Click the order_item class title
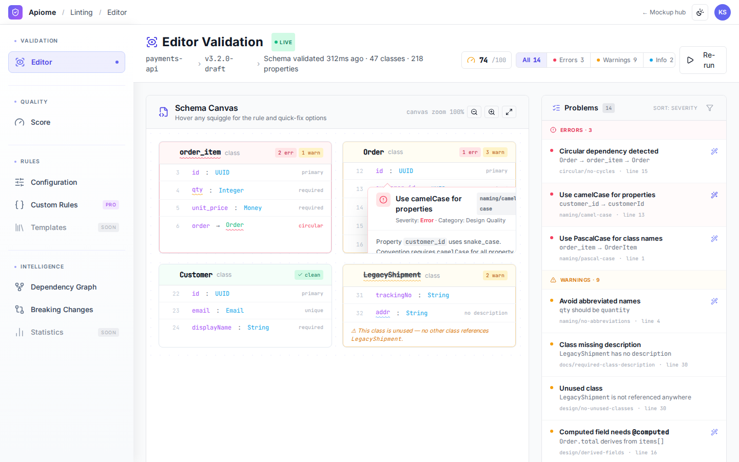739x462 pixels. (x=200, y=152)
